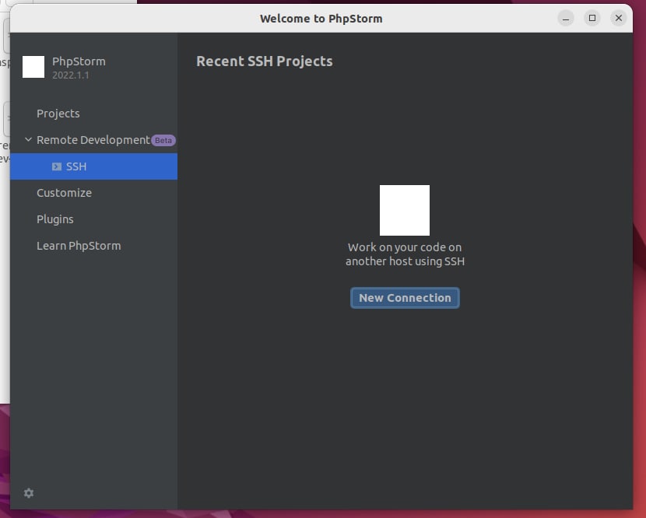Viewport: 646px width, 518px height.
Task: Open the Learn PhpStorm section
Action: click(x=93, y=246)
